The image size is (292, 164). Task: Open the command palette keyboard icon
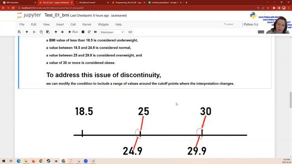point(130,32)
